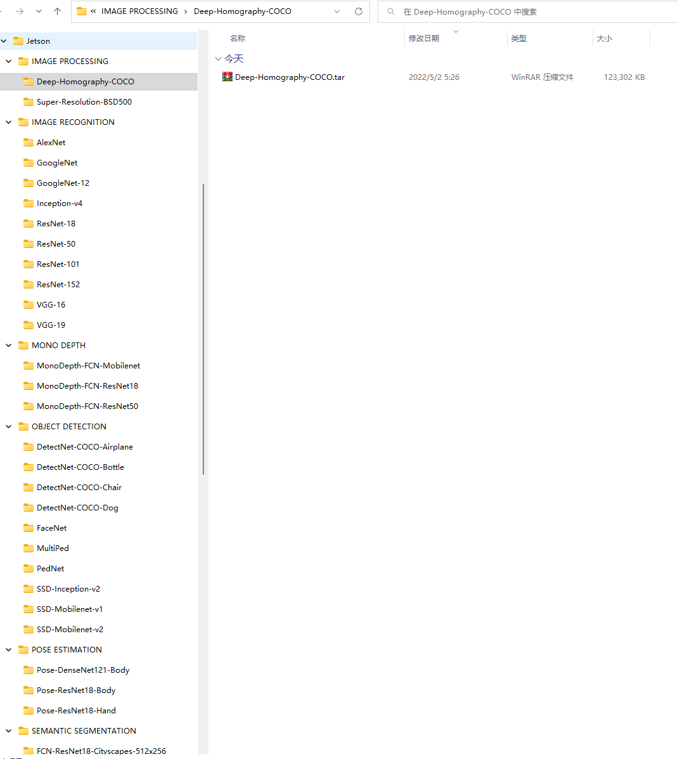
Task: Collapse the SEMANTIC SEGMENTATION tree node
Action: 8,731
